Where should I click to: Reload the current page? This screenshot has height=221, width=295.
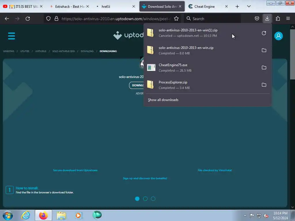point(28,19)
